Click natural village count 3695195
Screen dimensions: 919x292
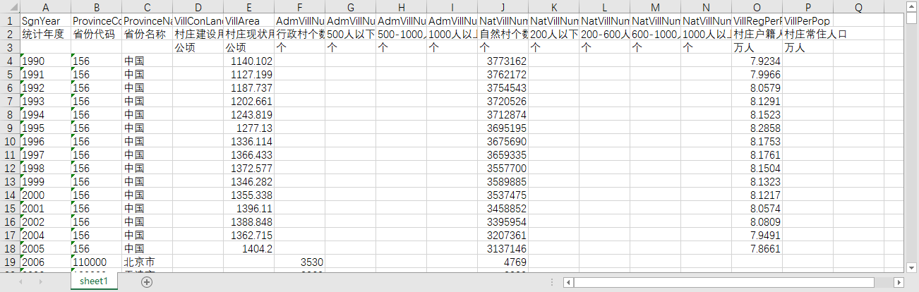tap(503, 128)
